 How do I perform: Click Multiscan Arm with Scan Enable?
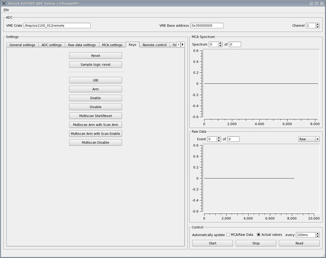[96, 133]
